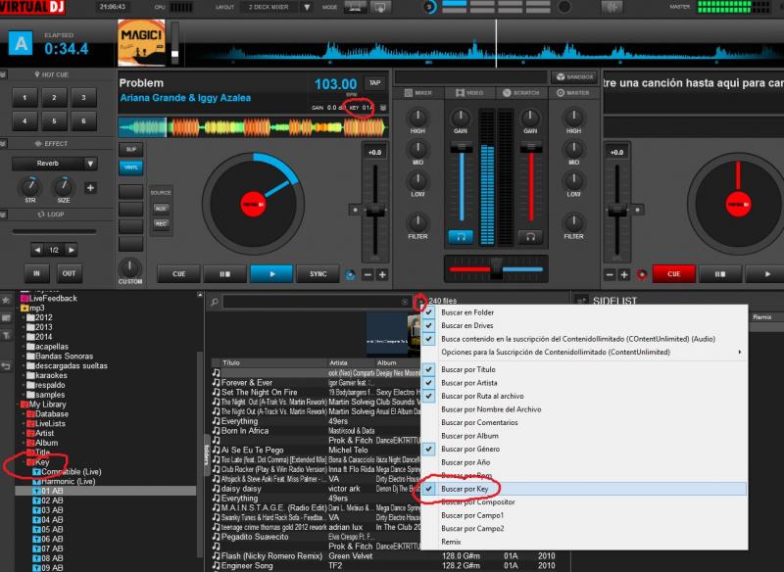Select REC as deck source
This screenshot has width=784, height=572.
click(161, 223)
